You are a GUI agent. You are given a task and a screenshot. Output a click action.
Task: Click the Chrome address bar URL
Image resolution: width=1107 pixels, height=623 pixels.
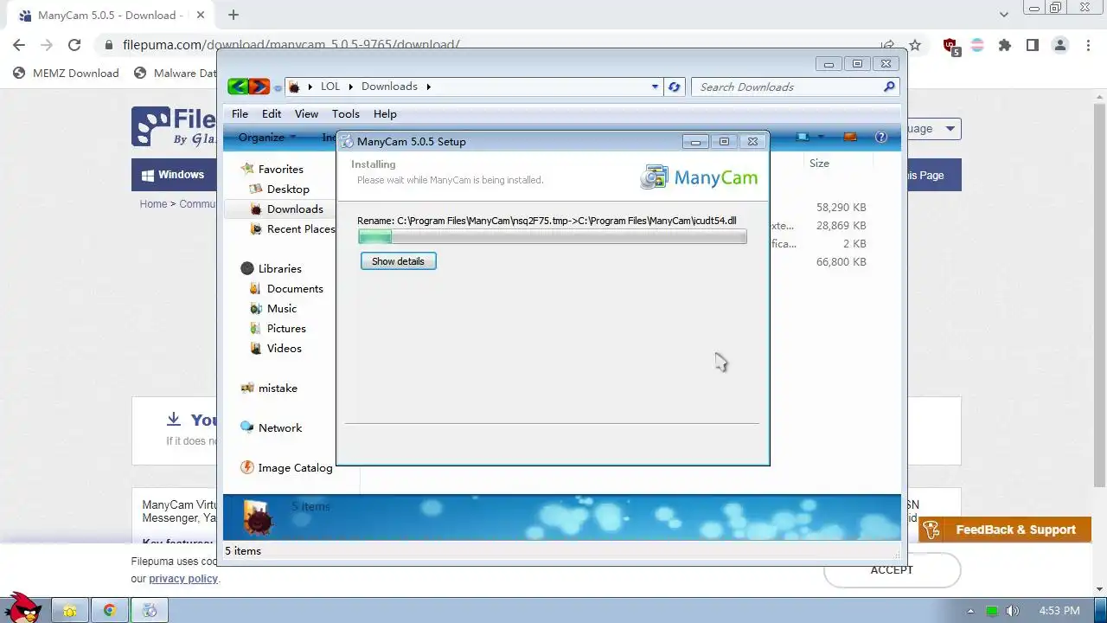291,45
